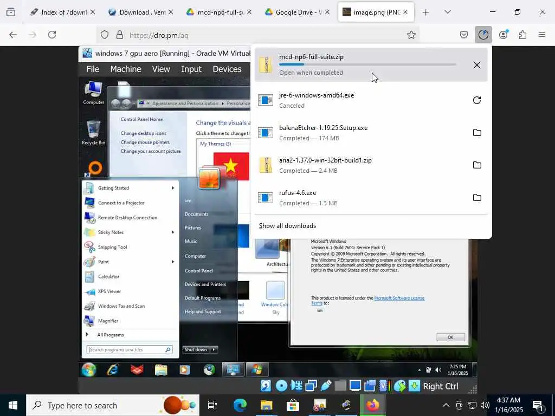Expand the Sticky Notes submenu arrow

pos(173,232)
